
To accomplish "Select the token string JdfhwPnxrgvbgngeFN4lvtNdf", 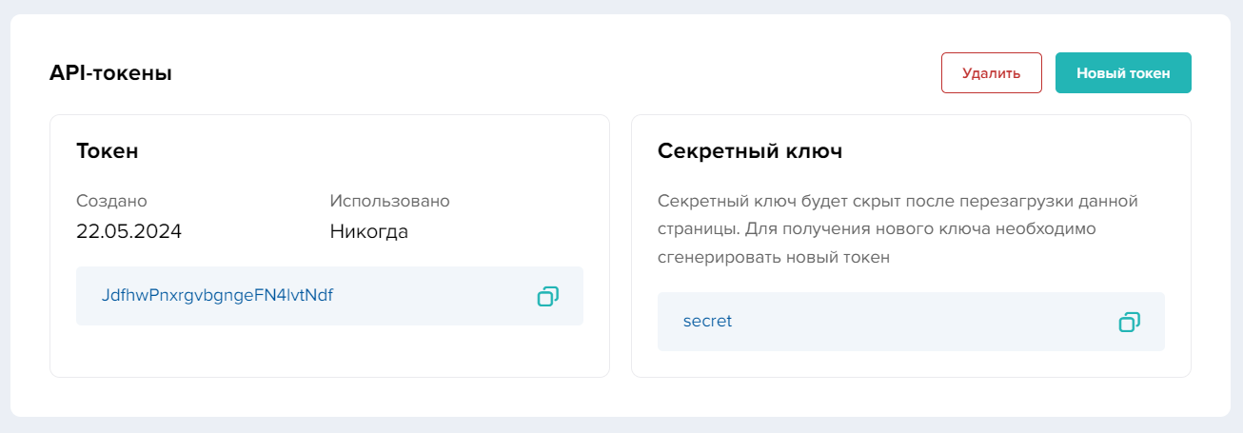I will click(217, 296).
